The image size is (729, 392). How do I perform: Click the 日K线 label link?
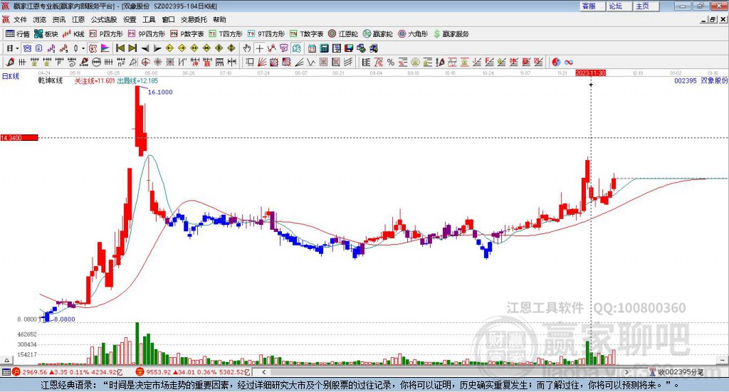click(11, 76)
